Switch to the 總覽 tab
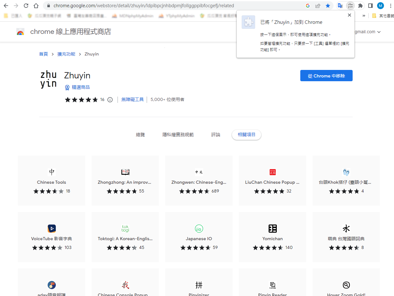This screenshot has height=296, width=394. 140,135
